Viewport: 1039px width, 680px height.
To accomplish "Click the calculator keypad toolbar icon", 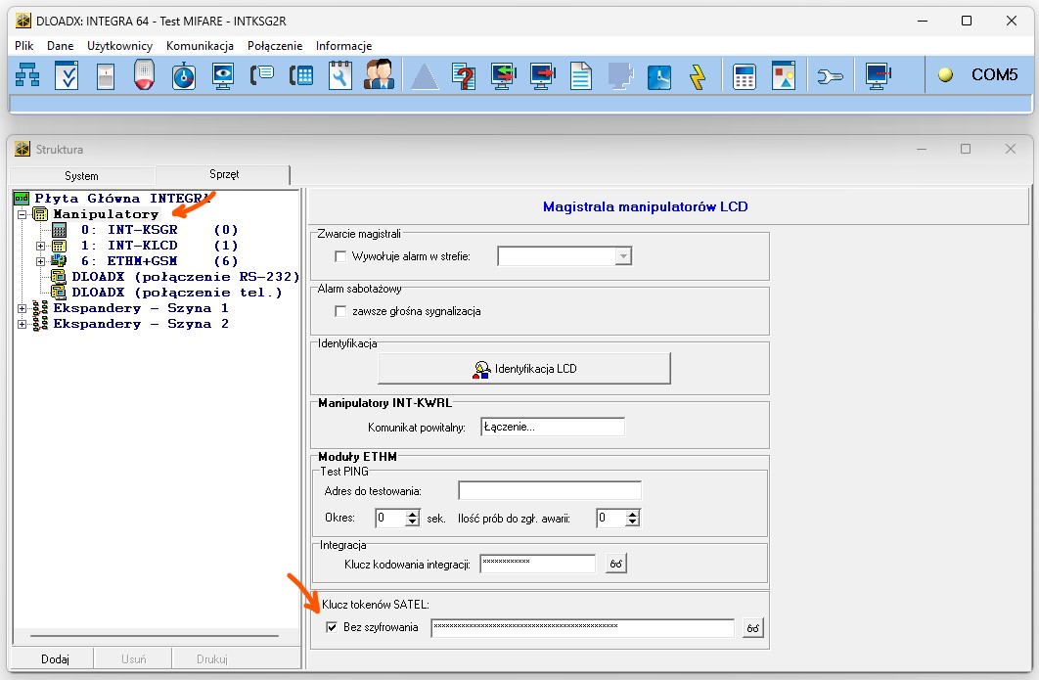I will tap(745, 75).
